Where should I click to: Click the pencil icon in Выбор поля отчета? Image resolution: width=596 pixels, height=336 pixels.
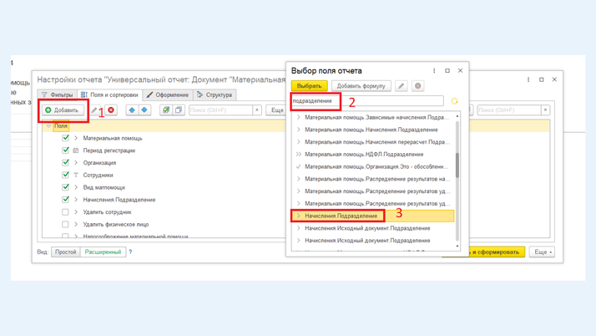point(402,86)
